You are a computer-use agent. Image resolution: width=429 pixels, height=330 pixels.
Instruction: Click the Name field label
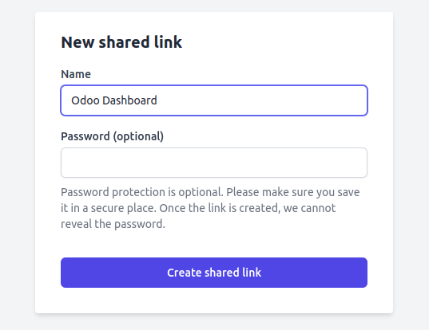click(x=76, y=74)
